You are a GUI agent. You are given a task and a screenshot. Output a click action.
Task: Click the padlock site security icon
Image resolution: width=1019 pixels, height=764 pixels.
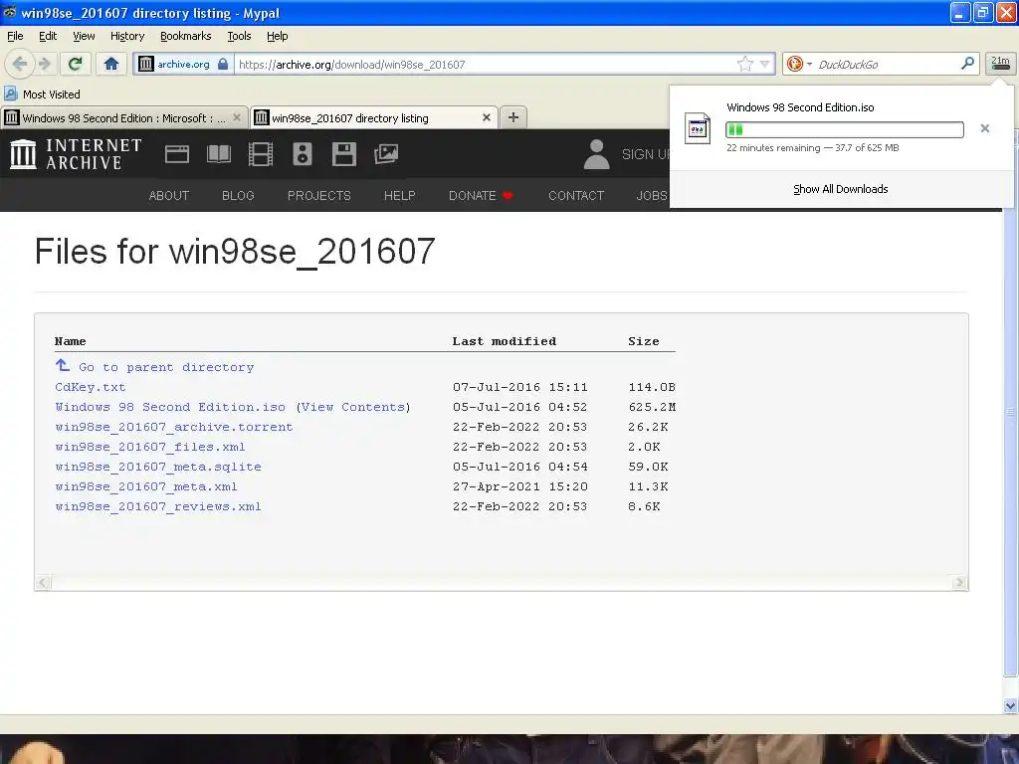(223, 64)
